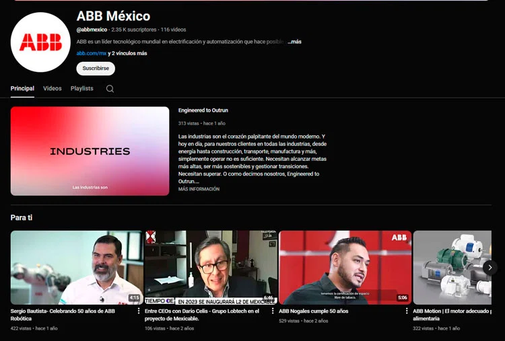This screenshot has height=341, width=505.
Task: Switch to the Principal tab
Action: [22, 89]
